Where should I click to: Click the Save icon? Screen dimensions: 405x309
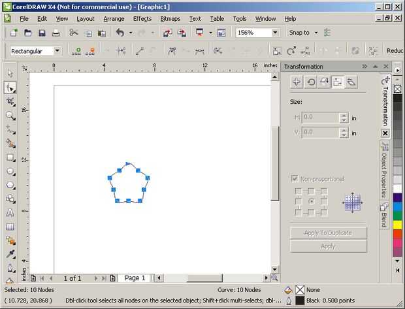42,33
